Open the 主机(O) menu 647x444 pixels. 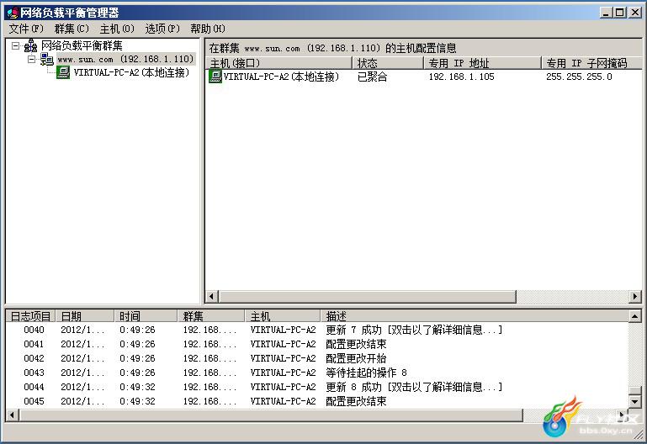(117, 29)
